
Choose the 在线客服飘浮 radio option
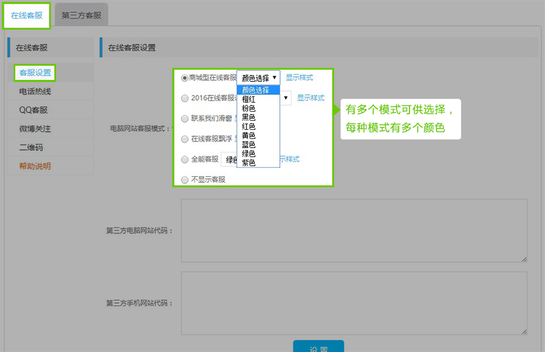185,139
